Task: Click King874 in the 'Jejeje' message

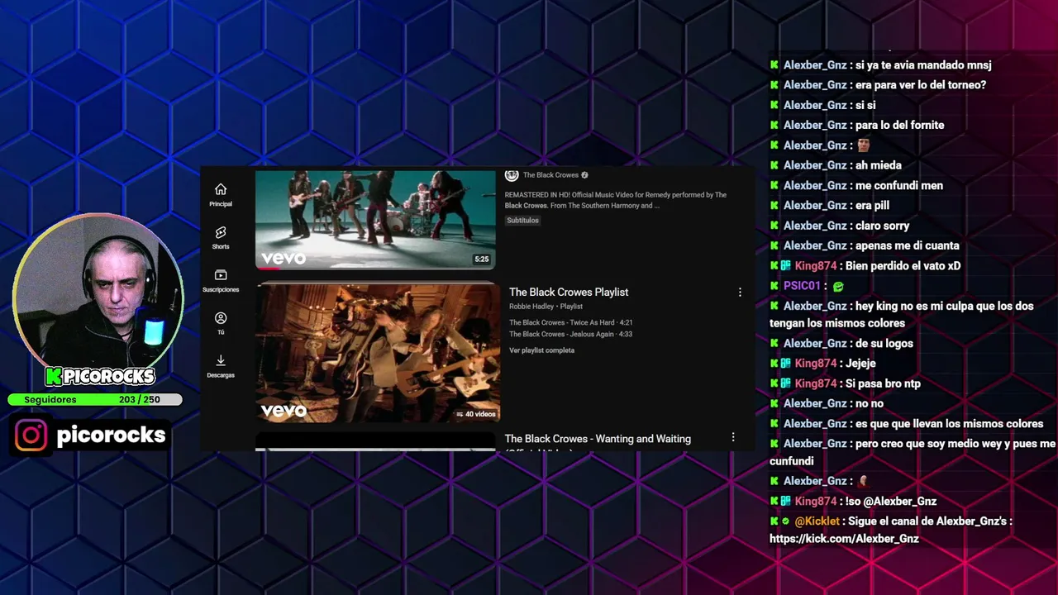Action: pos(816,364)
